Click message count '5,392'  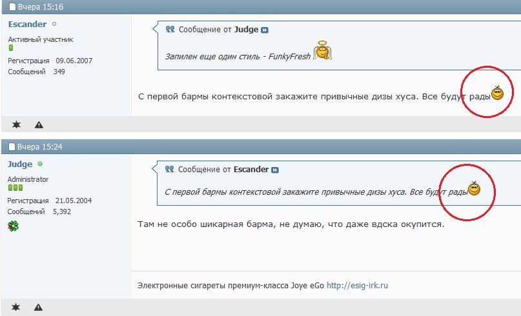click(62, 212)
